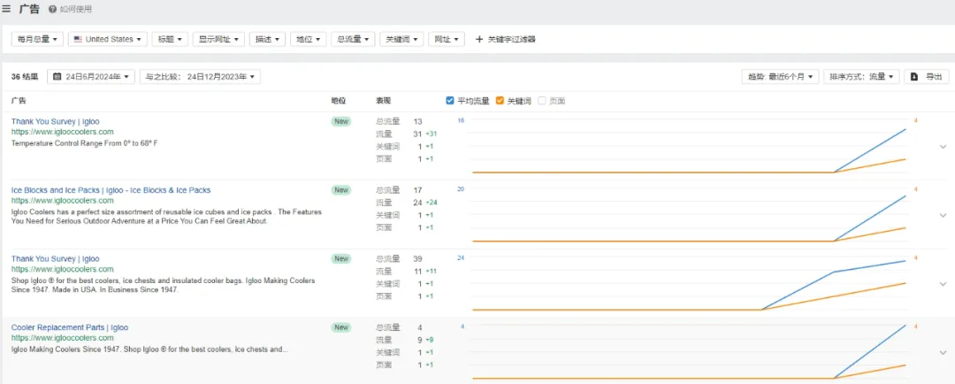Click the 如何使用 help link
The width and height of the screenshot is (955, 384).
pos(70,10)
